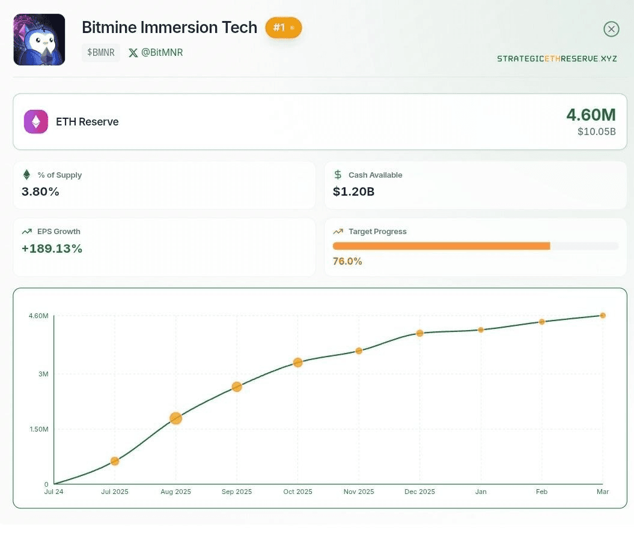The width and height of the screenshot is (634, 533).
Task: Close the Bitmine Immersion Tech panel
Action: tap(611, 29)
